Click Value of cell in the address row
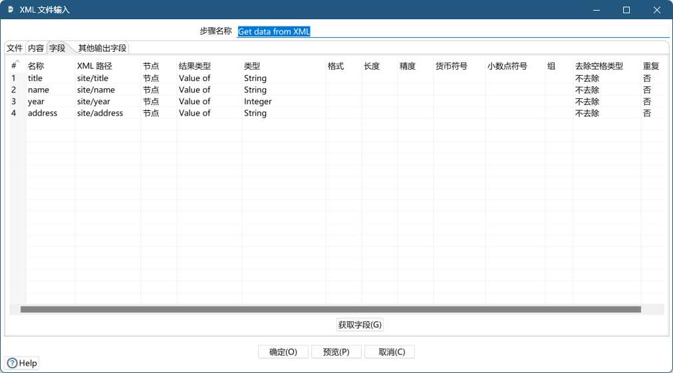The image size is (673, 373). tap(209, 113)
